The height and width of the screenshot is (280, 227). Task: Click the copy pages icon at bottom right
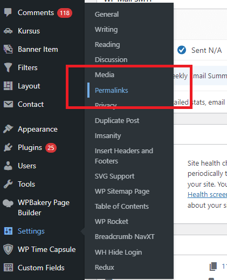(x=213, y=267)
